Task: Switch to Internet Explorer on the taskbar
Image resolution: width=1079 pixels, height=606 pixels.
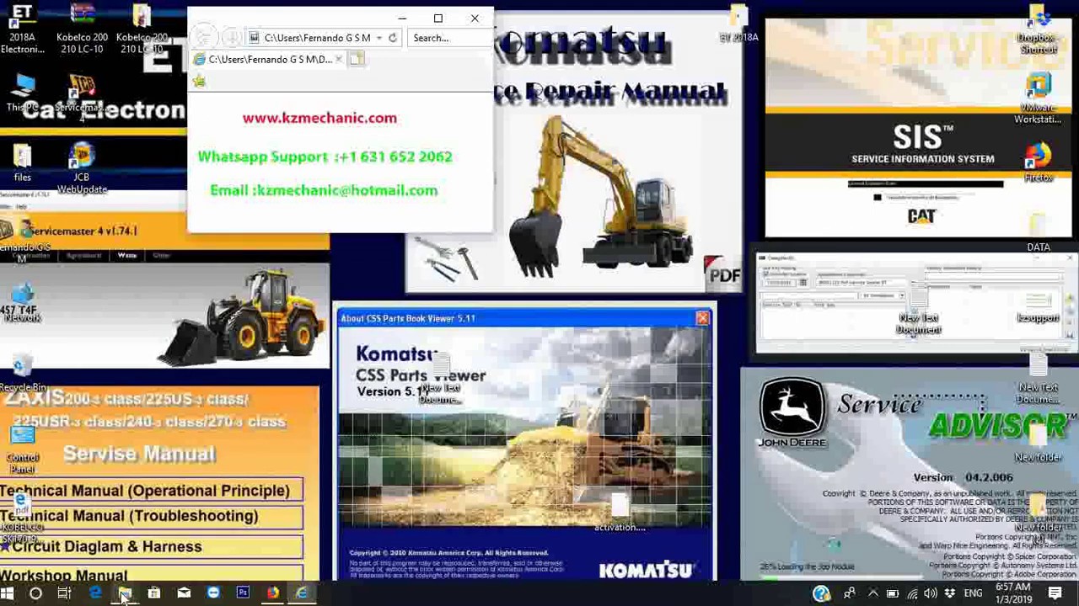Action: tap(302, 593)
